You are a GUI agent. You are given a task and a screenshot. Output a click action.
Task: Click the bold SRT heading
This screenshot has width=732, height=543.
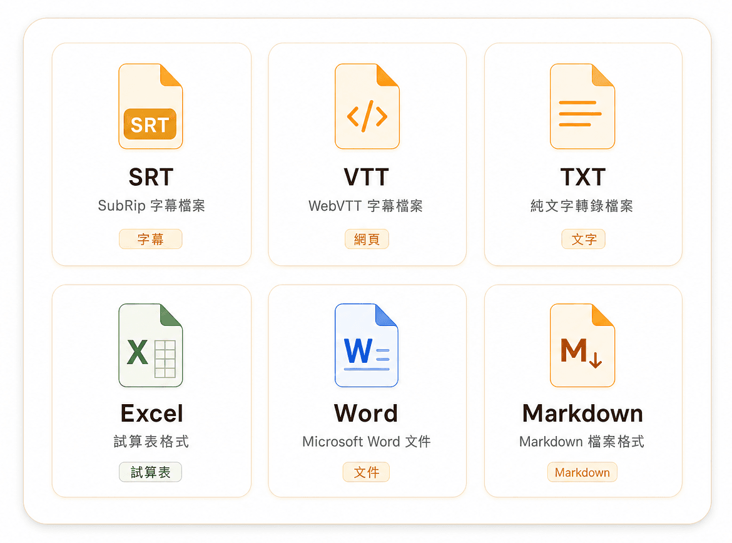151,178
